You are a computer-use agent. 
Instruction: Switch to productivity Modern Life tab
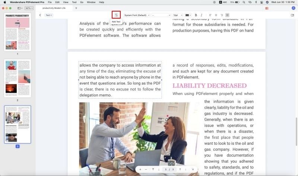click(54, 8)
